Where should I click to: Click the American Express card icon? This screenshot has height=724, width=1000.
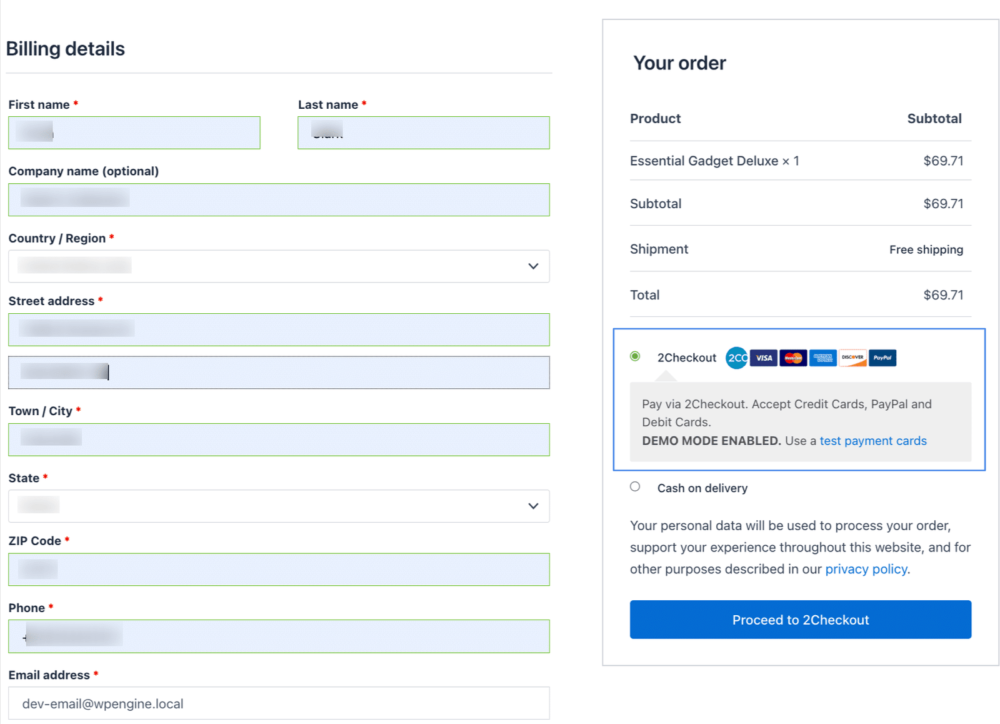coord(822,358)
